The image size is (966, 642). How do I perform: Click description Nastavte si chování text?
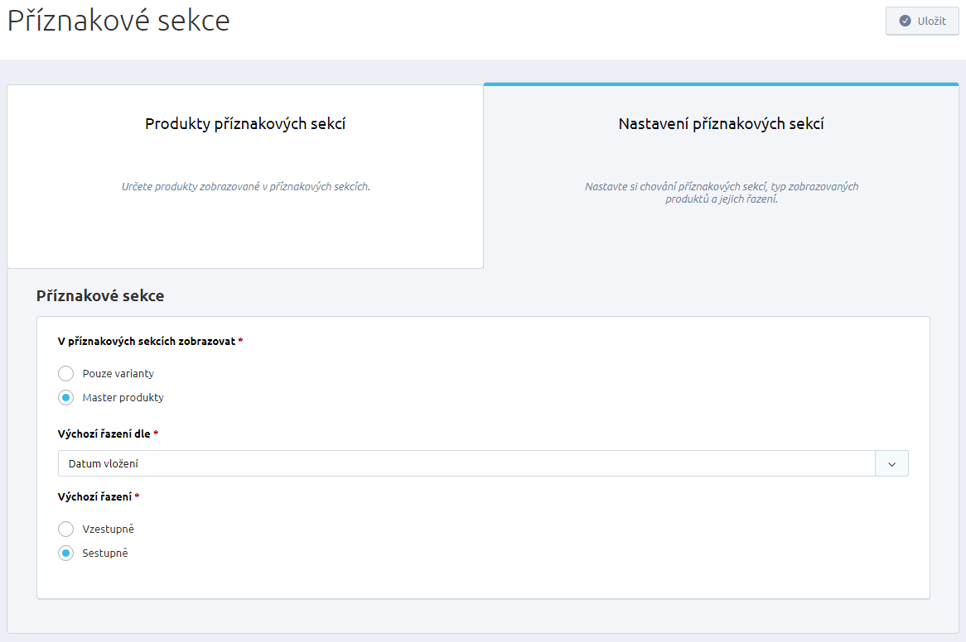coord(722,193)
